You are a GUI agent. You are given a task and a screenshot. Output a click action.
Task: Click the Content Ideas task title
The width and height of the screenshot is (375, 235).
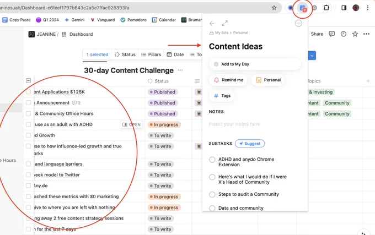pyautogui.click(x=235, y=46)
